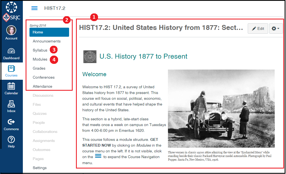Open the Inbox tray icon
Viewport: 286px width, 174px height.
11,104
